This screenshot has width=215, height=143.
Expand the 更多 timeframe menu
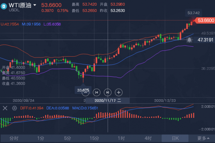(203, 138)
